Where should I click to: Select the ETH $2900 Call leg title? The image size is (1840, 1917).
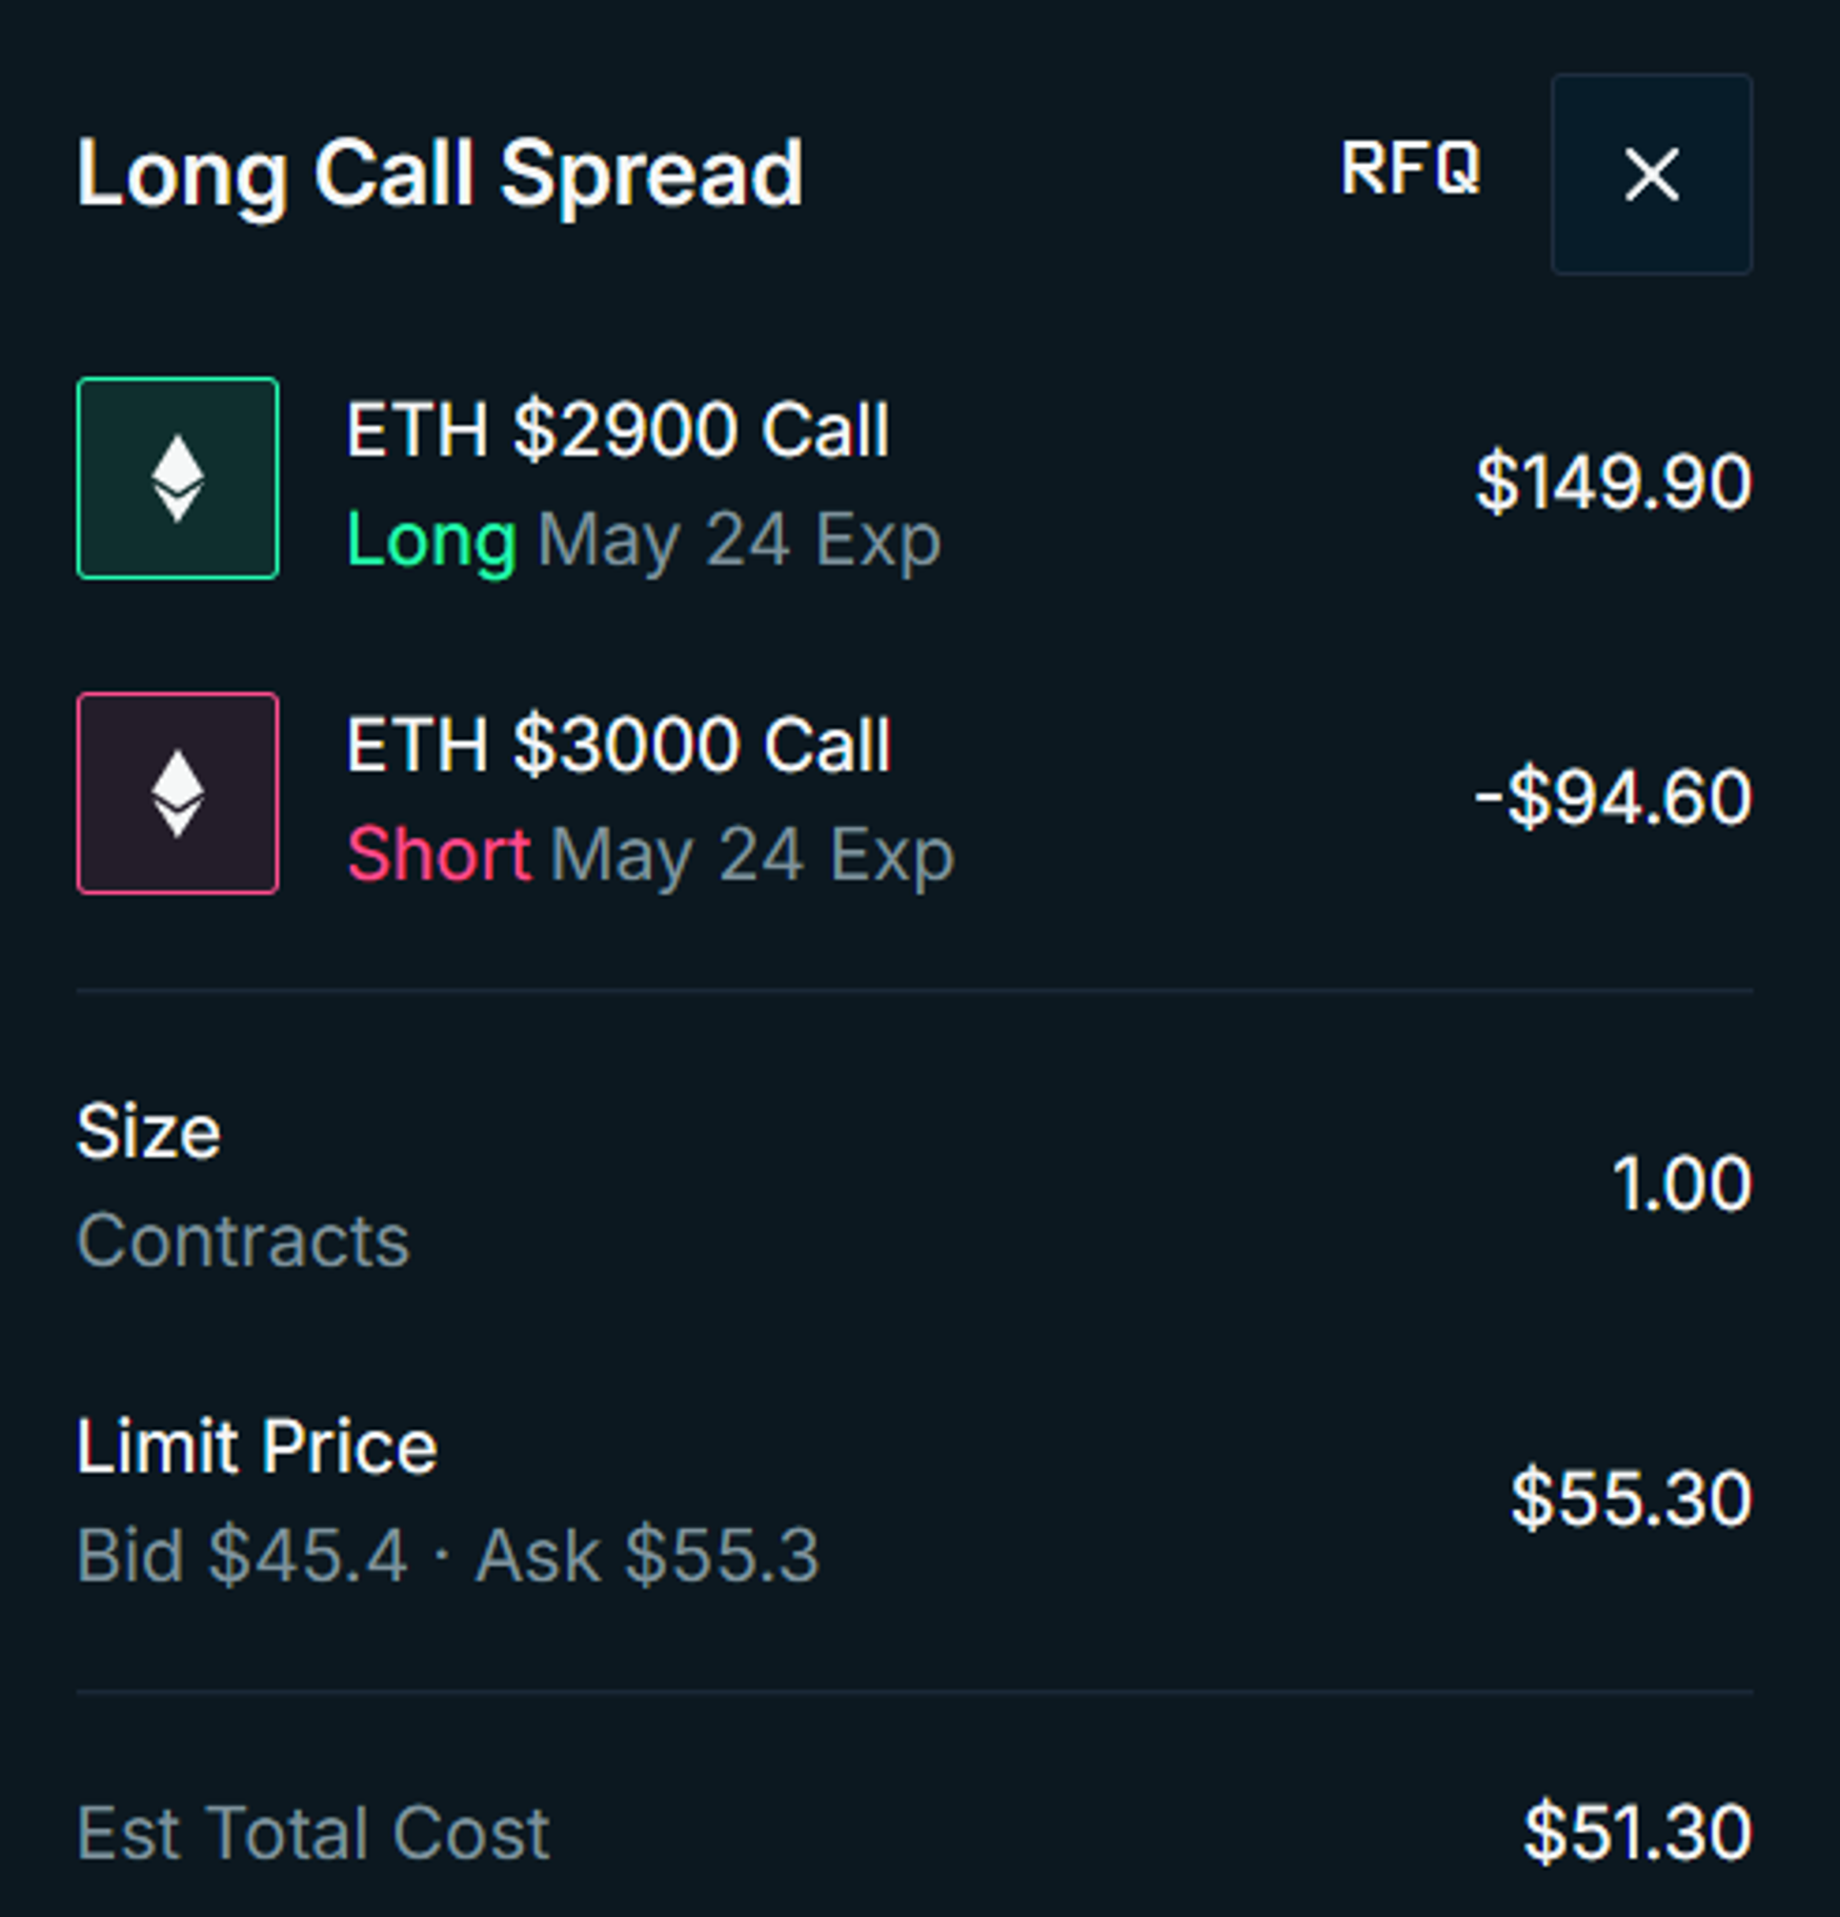tap(618, 430)
